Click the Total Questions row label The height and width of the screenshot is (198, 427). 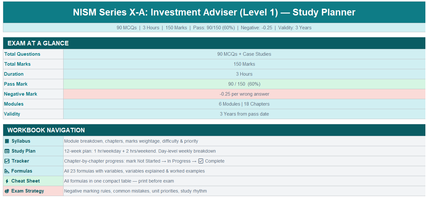point(22,54)
